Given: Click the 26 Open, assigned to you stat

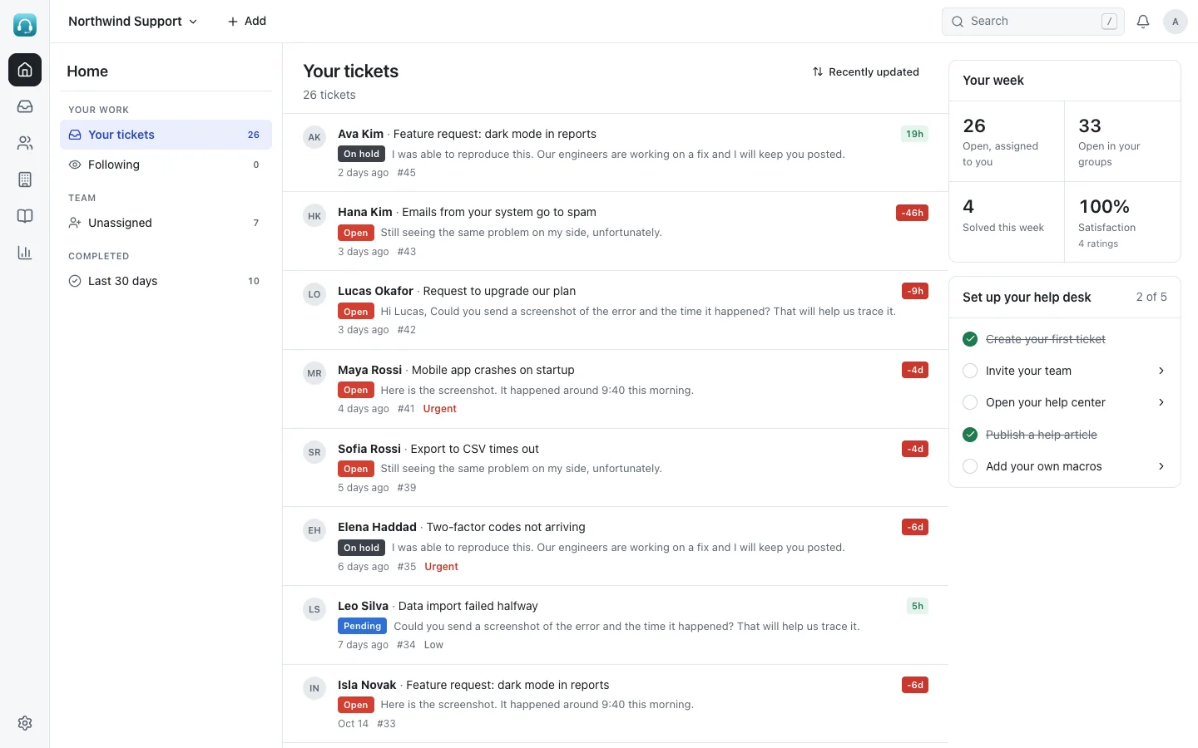Looking at the screenshot, I should point(1007,141).
